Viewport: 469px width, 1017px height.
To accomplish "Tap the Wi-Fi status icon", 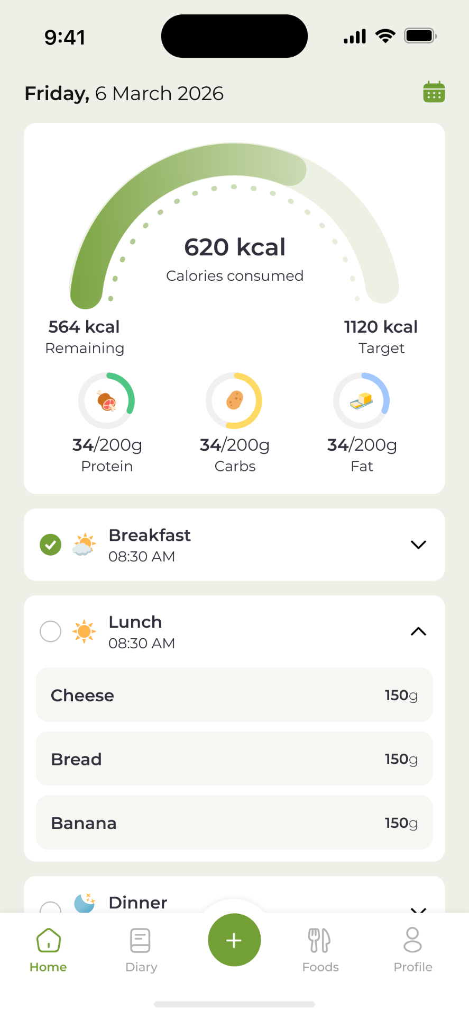I will [x=385, y=36].
